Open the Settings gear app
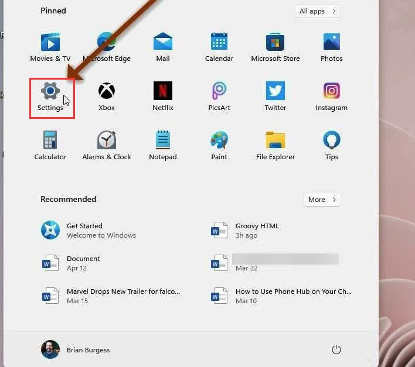Screen dimensions: 415x367 (50, 97)
